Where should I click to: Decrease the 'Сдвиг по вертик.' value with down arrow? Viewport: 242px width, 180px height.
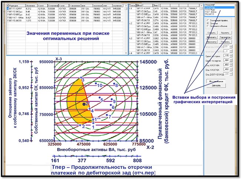click(231, 61)
